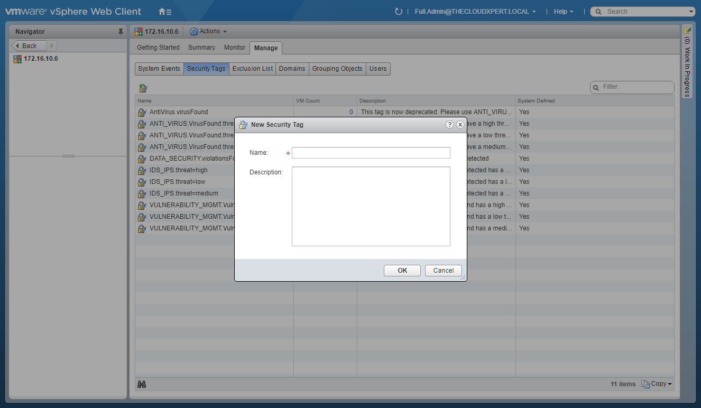This screenshot has width=701, height=408.
Task: Click the New Security Tag toolbar icon
Action: click(x=143, y=88)
